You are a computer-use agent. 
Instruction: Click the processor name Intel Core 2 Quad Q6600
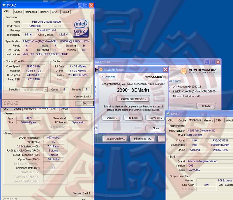click(47, 22)
